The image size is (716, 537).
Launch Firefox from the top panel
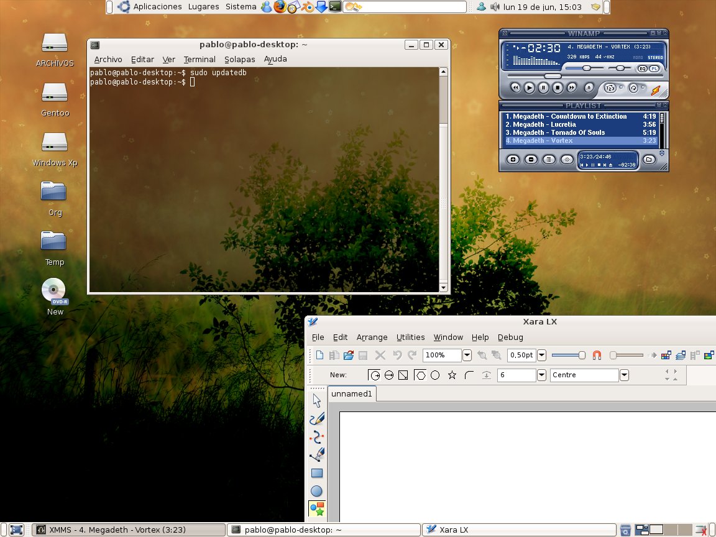(280, 7)
